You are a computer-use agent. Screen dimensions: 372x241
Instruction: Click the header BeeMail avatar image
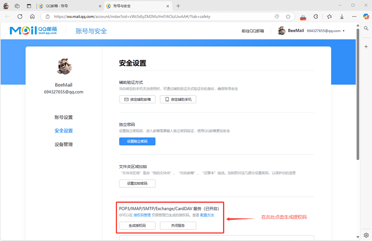pyautogui.click(x=282, y=31)
